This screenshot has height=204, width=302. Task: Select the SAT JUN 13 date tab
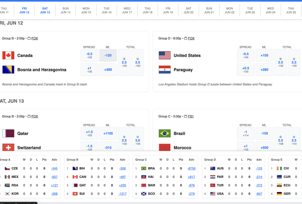(45, 10)
